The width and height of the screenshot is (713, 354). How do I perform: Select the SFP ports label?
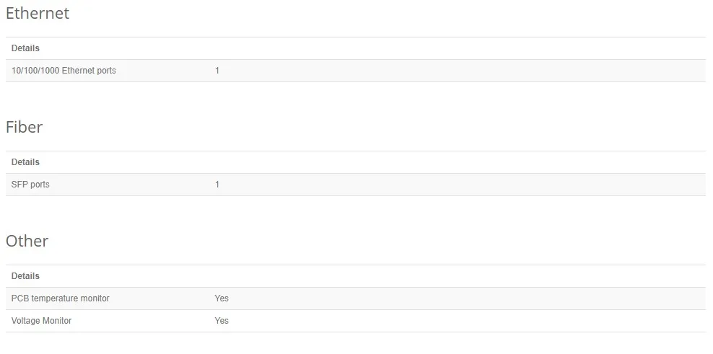coord(30,185)
